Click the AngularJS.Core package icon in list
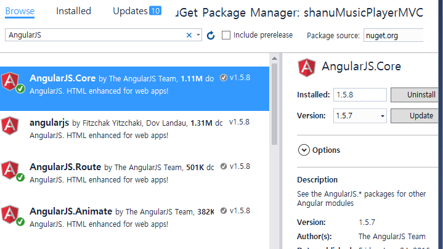 click(x=10, y=81)
